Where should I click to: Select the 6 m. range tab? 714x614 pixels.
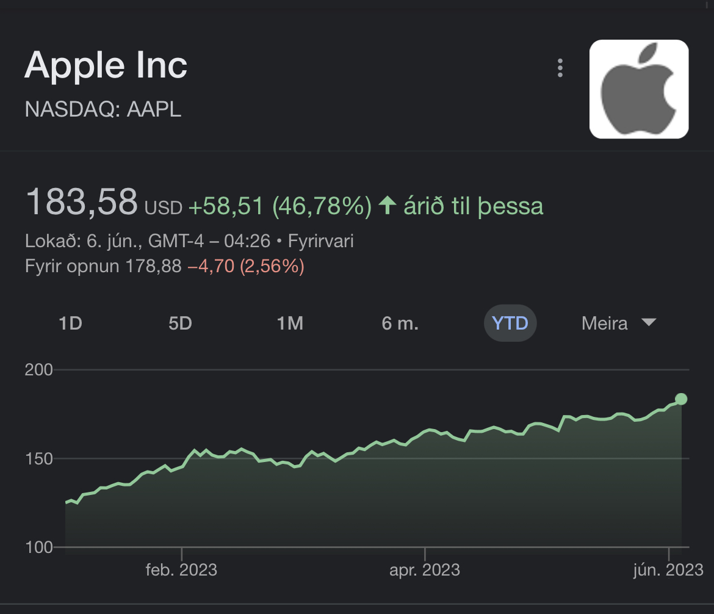click(400, 323)
